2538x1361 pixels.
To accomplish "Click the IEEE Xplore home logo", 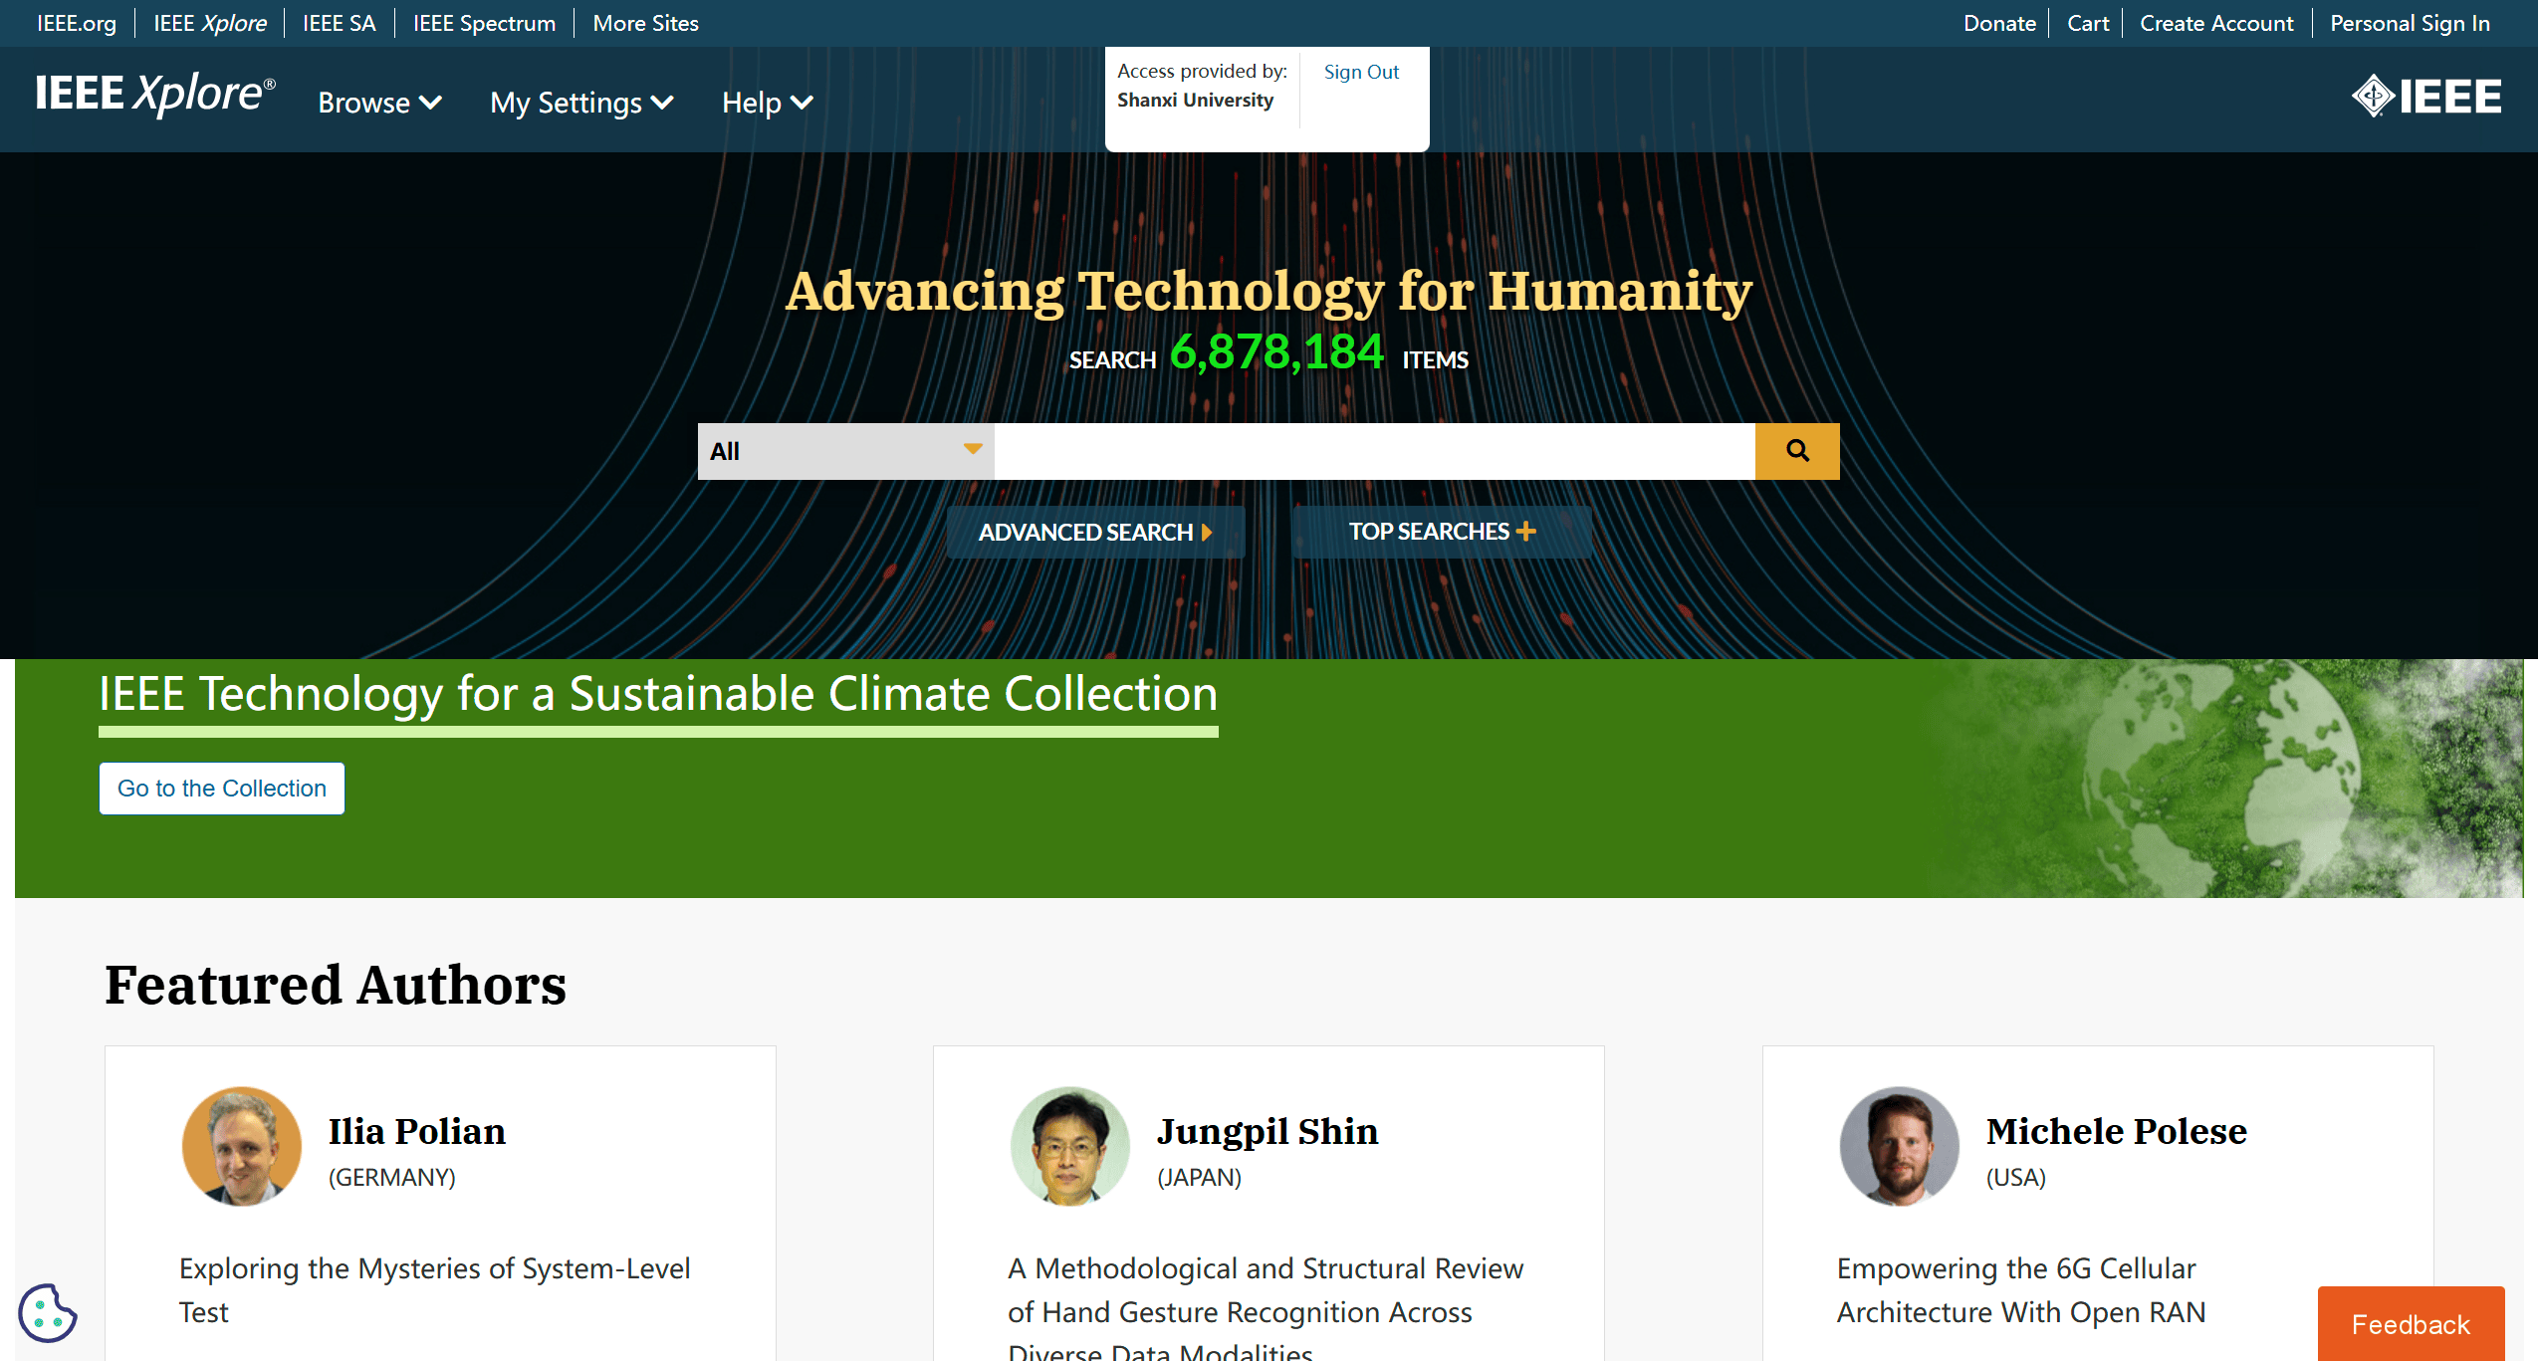I will 155,95.
